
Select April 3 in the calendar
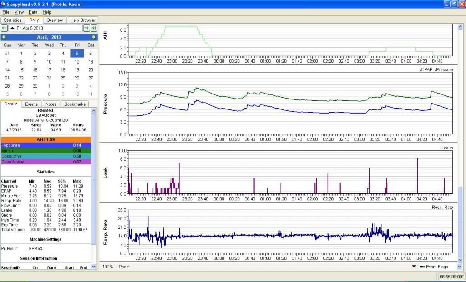coord(49,54)
